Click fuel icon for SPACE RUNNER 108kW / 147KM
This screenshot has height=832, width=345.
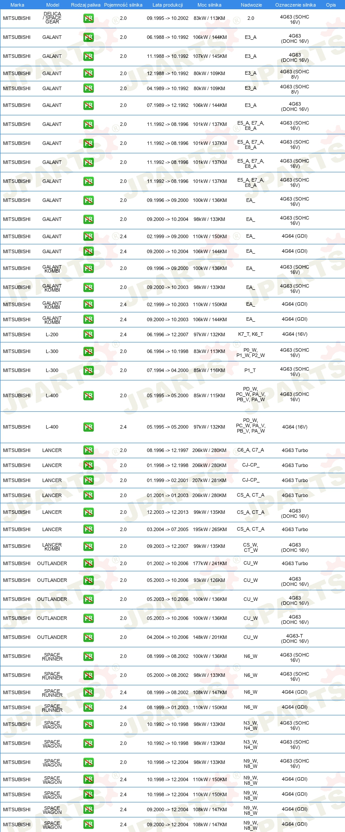pos(89,692)
